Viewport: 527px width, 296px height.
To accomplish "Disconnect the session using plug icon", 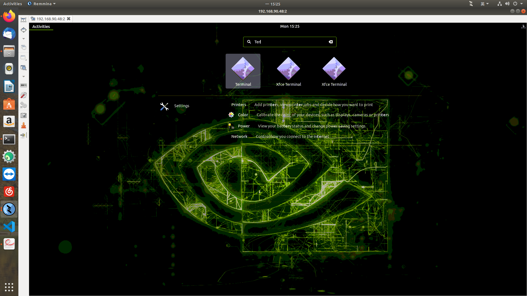I will click(24, 135).
